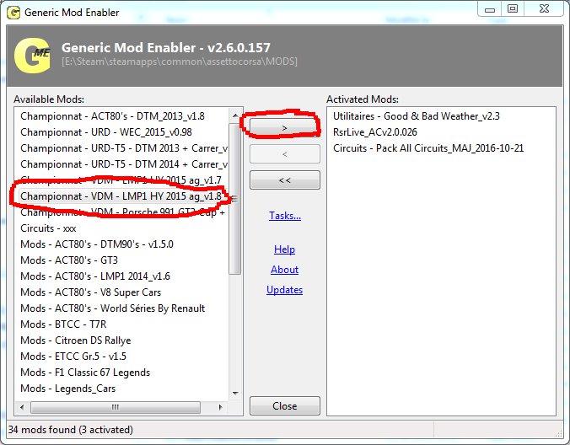Click left arrow of horizontal scrollbar

(x=22, y=407)
